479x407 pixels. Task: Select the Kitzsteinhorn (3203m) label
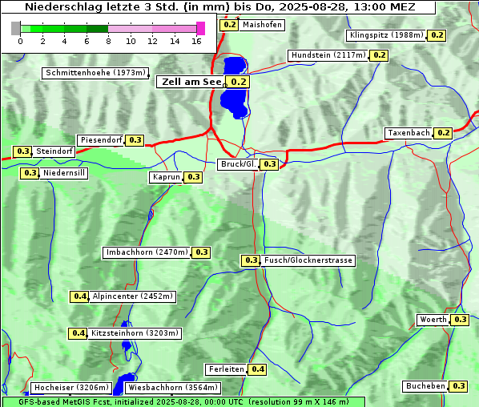[135, 333]
